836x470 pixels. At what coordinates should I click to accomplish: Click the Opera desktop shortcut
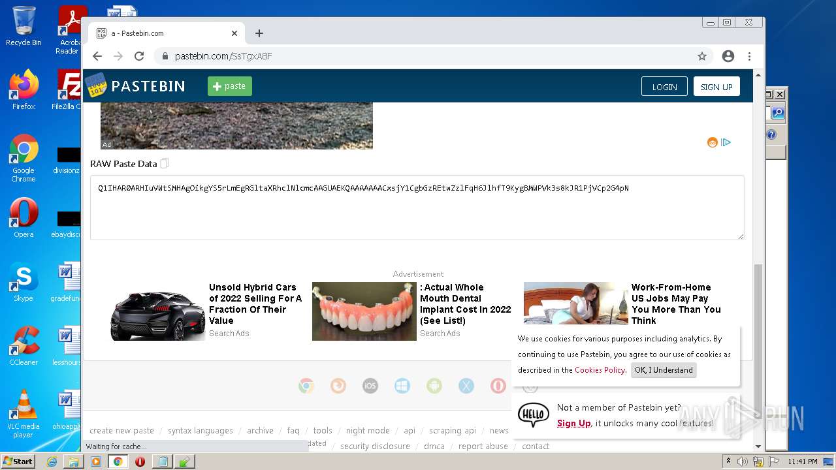tap(24, 218)
